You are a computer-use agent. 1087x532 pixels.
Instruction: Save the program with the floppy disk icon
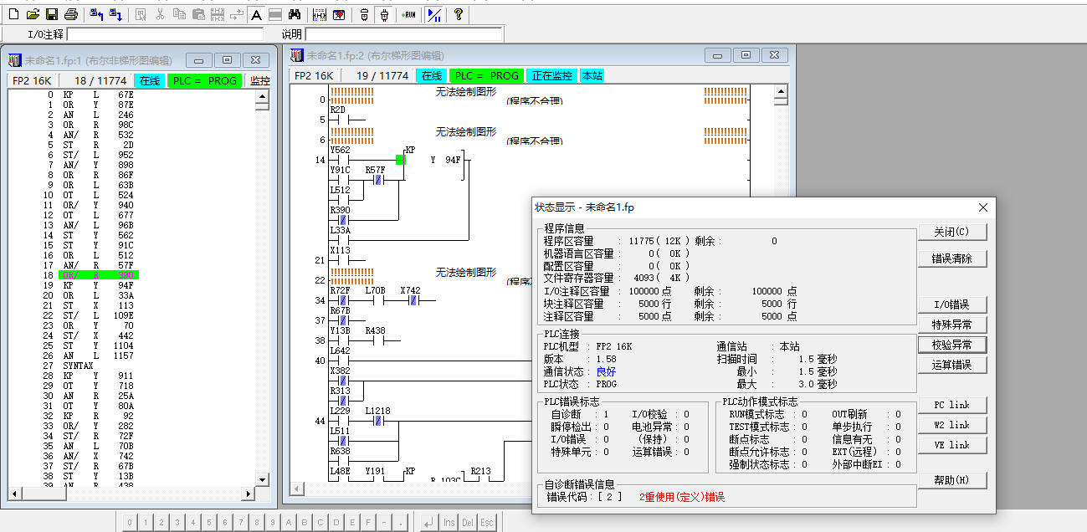coord(51,14)
